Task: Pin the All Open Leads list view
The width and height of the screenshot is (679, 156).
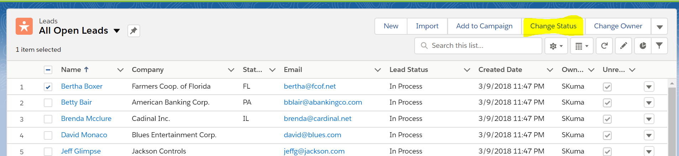Action: pyautogui.click(x=133, y=31)
